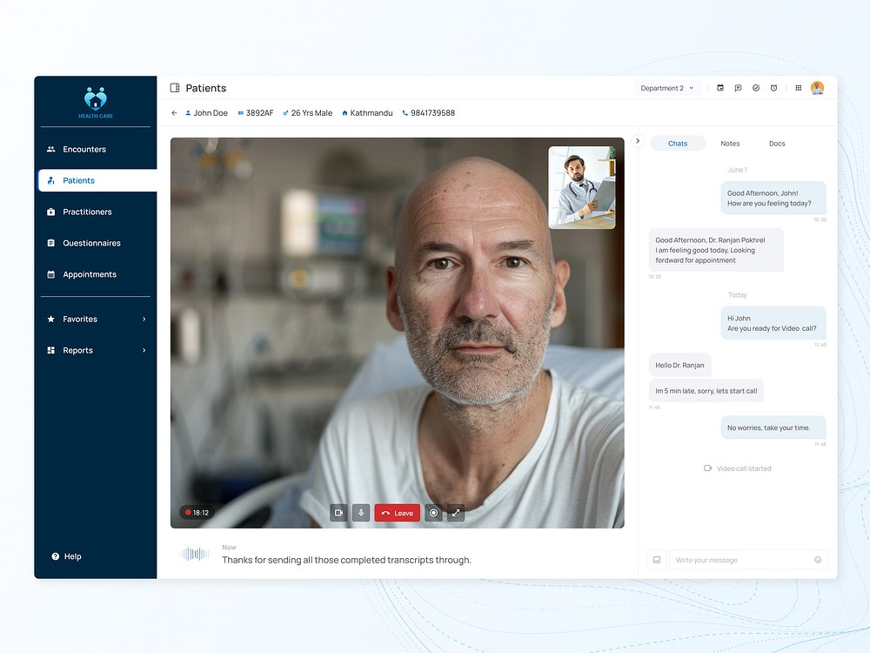The image size is (870, 653).
Task: Click the Appointments calendar icon
Action: coord(51,274)
